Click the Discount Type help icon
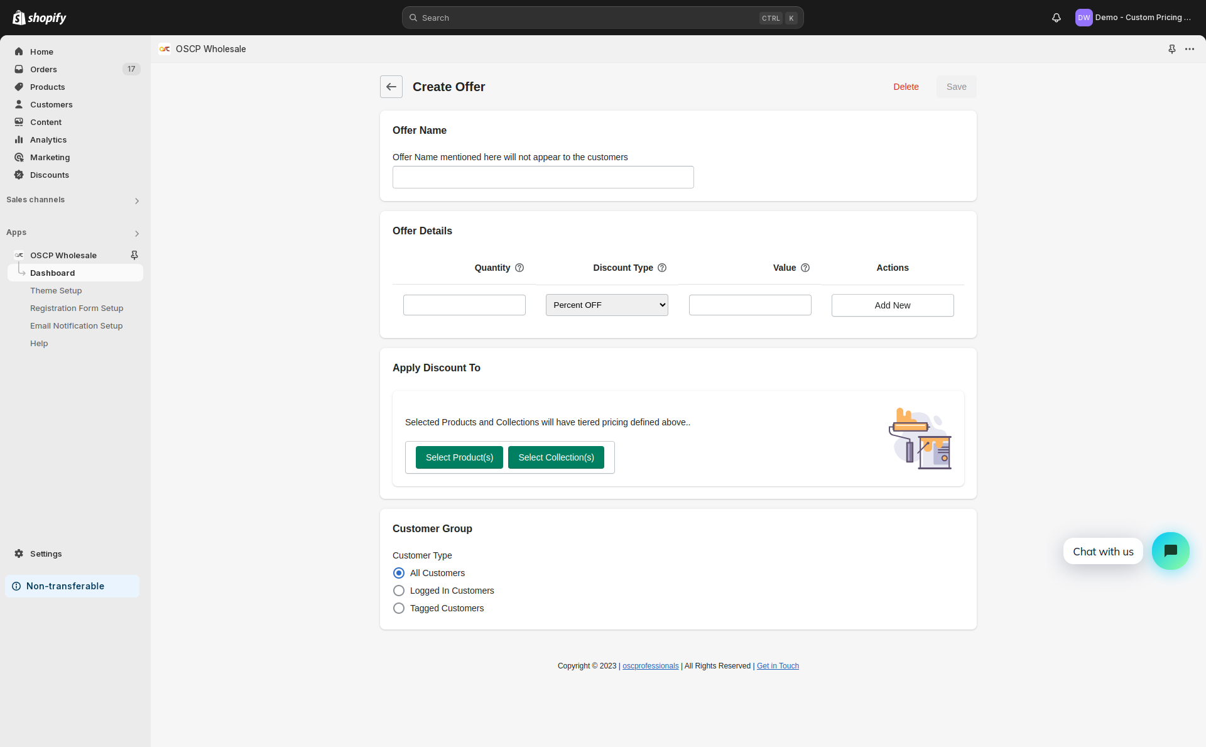Image resolution: width=1206 pixels, height=747 pixels. pos(662,268)
